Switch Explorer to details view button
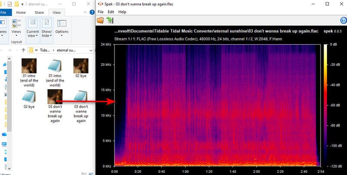The image size is (347, 175). pyautogui.click(x=84, y=174)
